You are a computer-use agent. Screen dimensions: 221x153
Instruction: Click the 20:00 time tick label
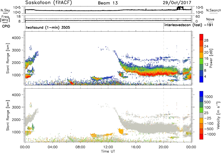click(x=164, y=147)
